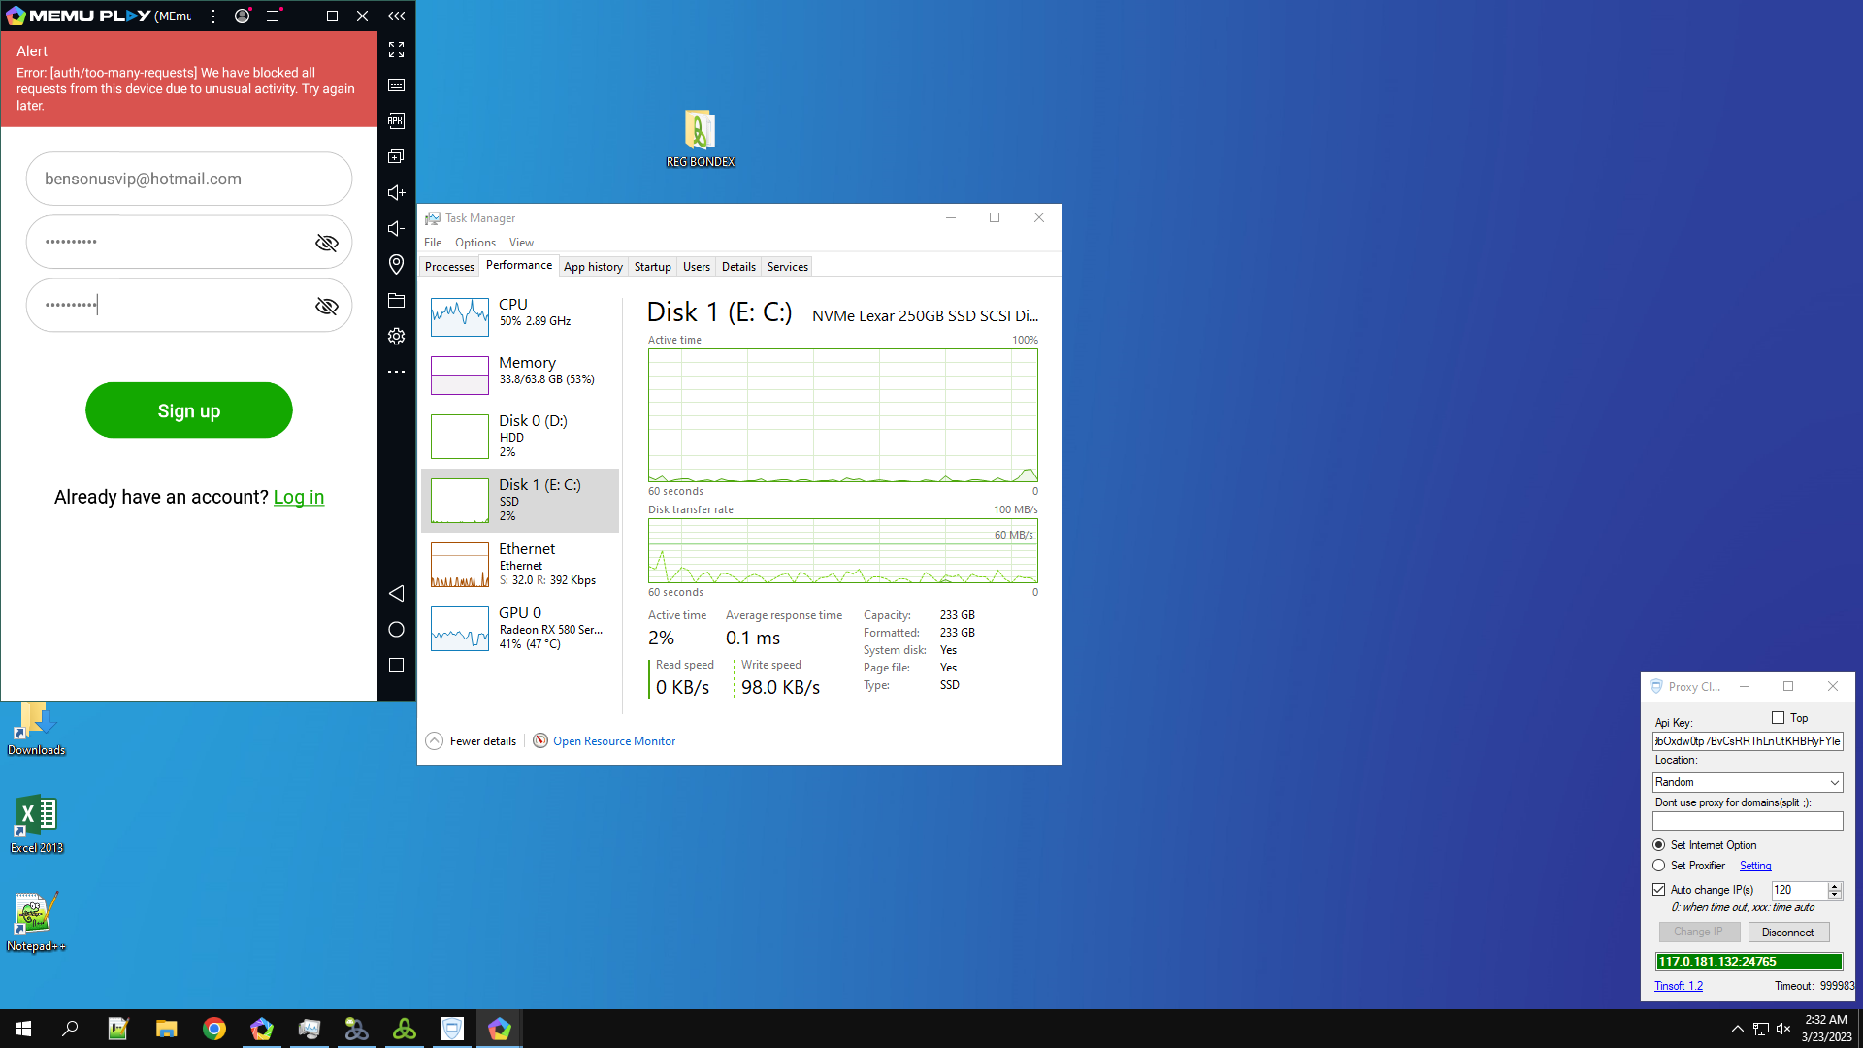
Task: Open MEmu shared folder icon
Action: (396, 301)
